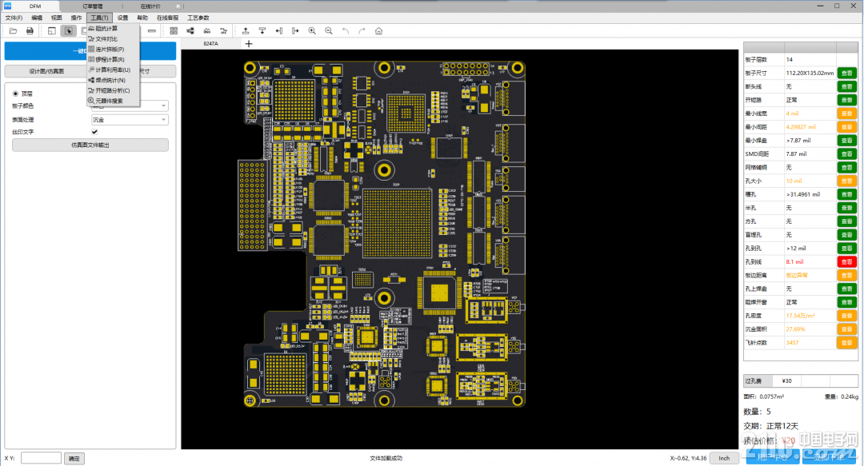
Task: Click 查看 for SMD间距 row
Action: pyautogui.click(x=846, y=153)
